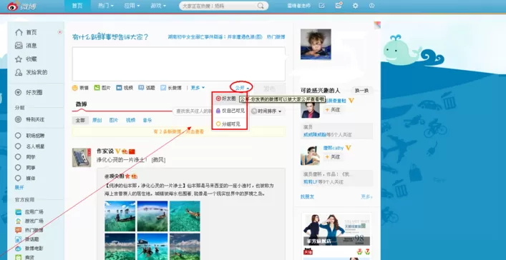Image resolution: width=506 pixels, height=260 pixels.
Task: Open 发给我的 in left sidebar
Action: tap(31, 72)
